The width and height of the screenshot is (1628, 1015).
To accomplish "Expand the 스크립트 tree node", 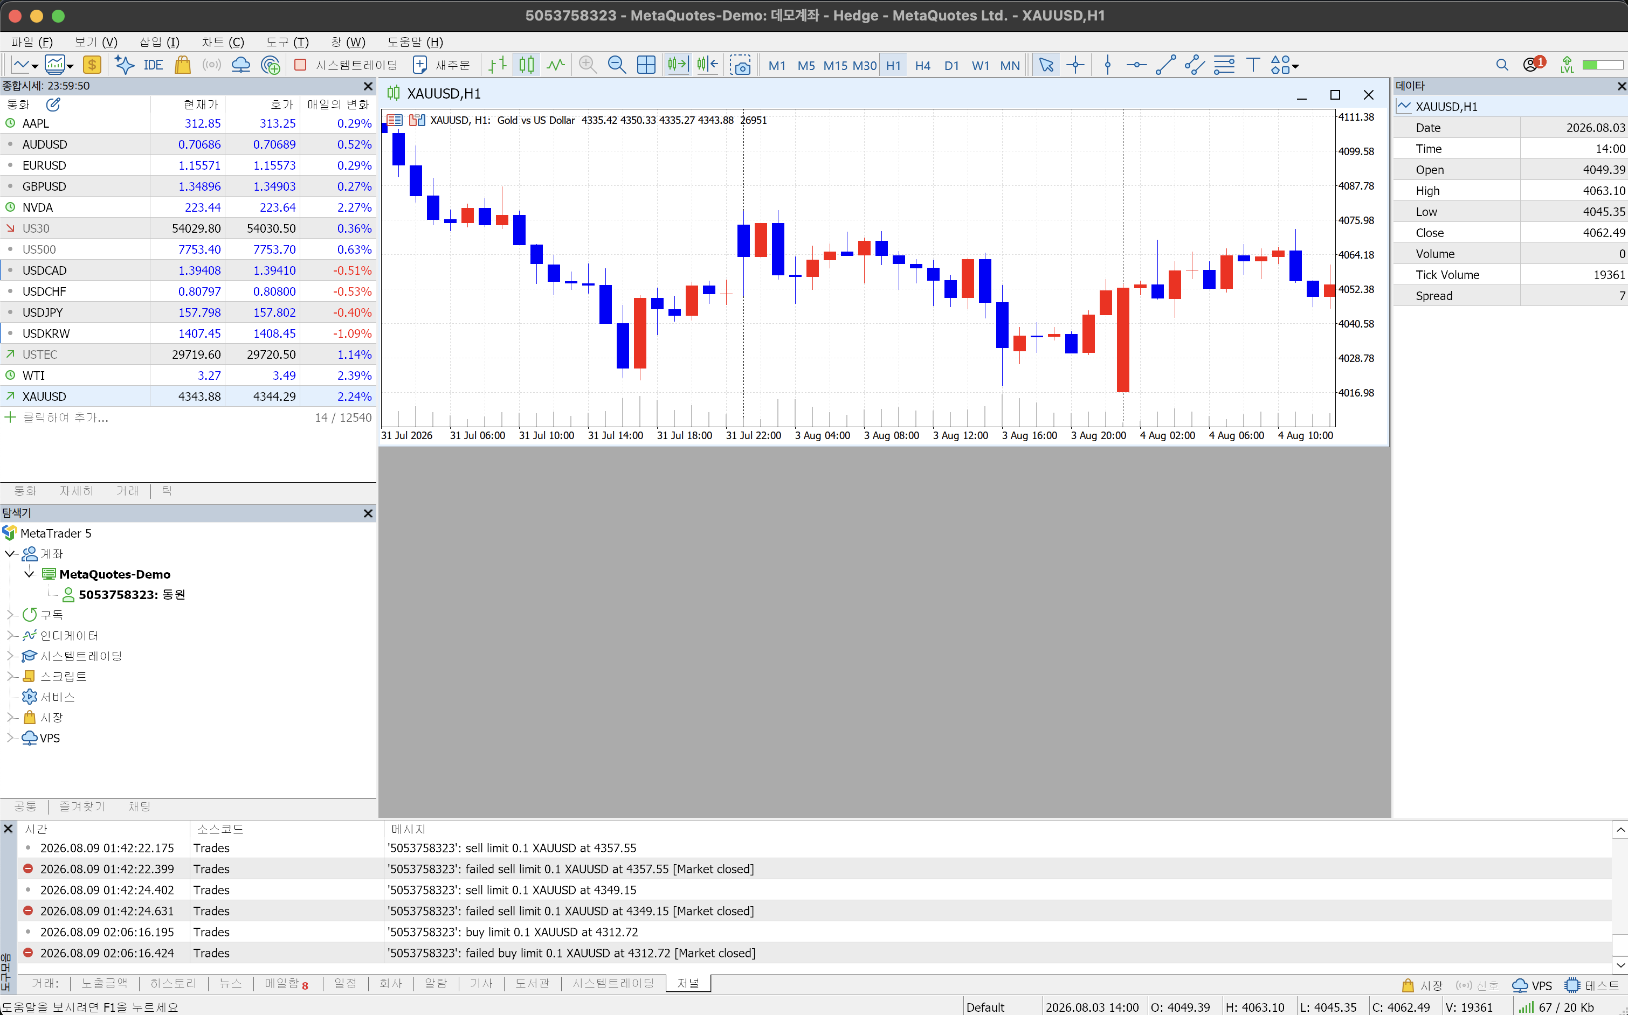I will coord(10,677).
